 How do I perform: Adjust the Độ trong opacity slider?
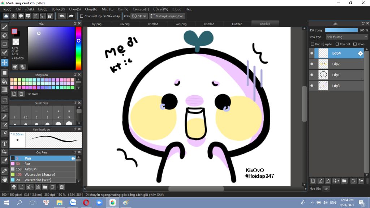(x=341, y=30)
